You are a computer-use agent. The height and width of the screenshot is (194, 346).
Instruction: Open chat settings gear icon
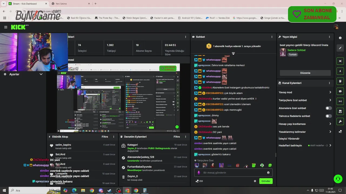point(255,181)
